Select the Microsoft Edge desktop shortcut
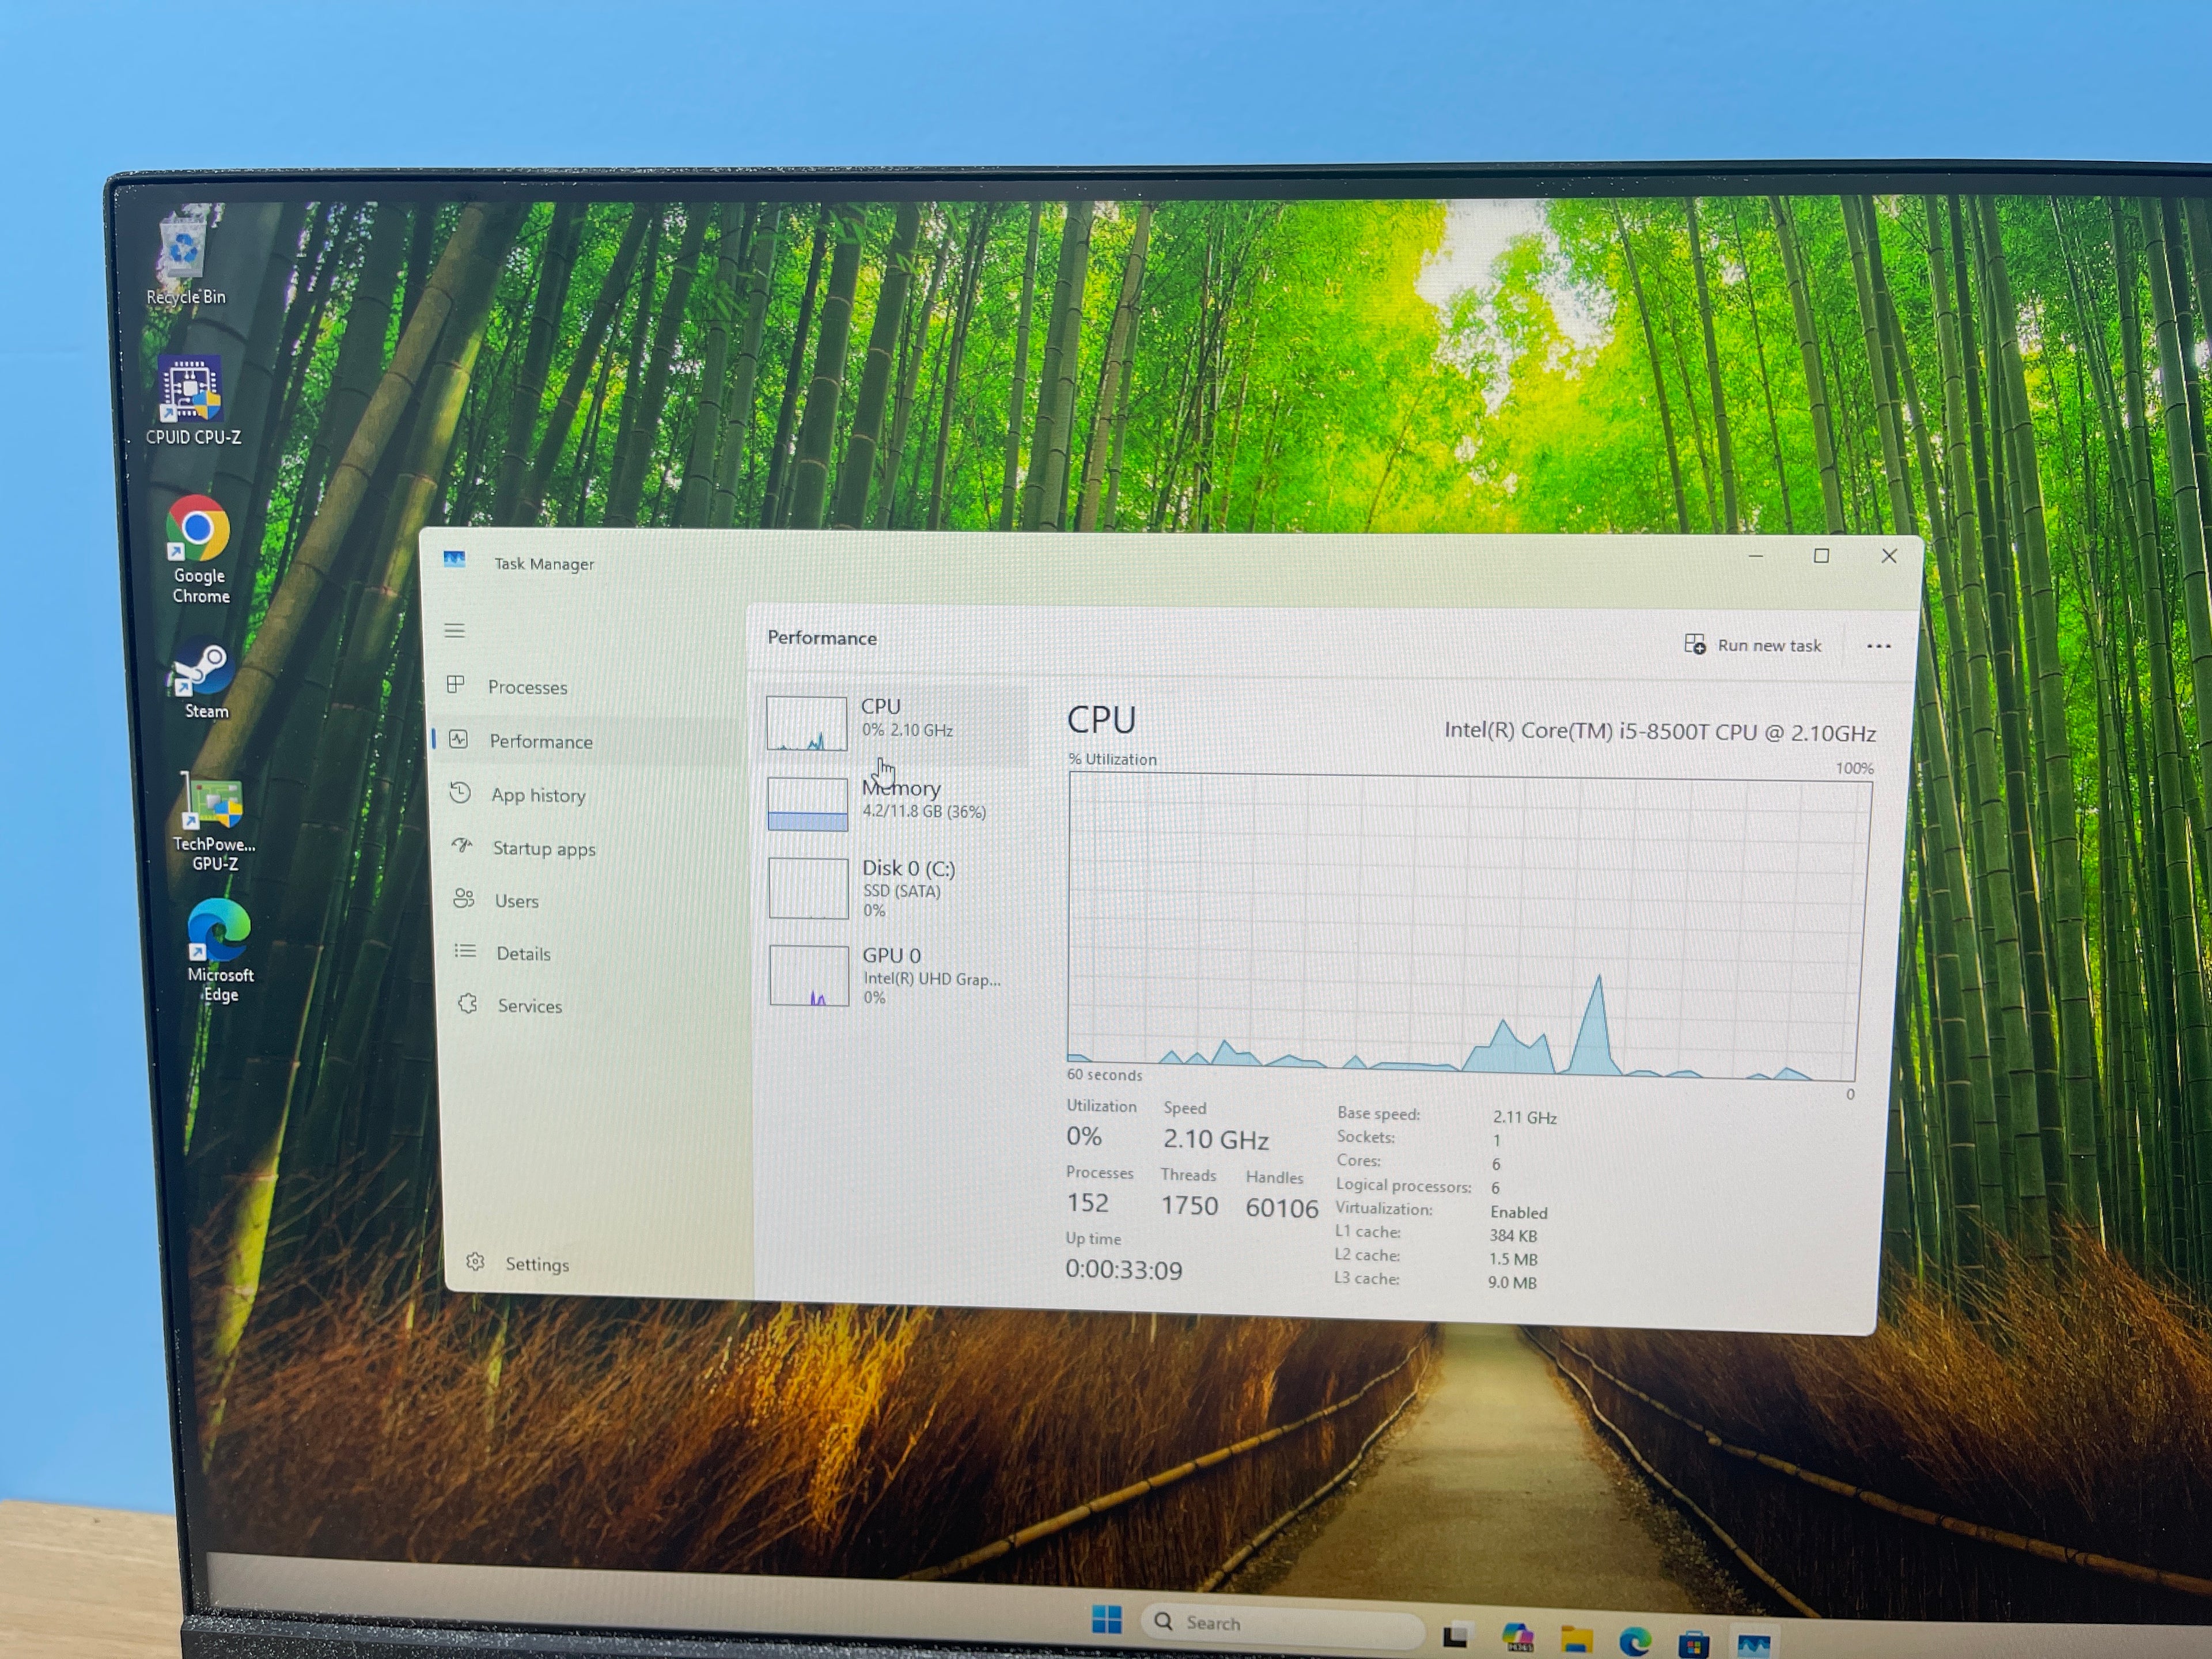Viewport: 2212px width, 1659px height. 219,950
